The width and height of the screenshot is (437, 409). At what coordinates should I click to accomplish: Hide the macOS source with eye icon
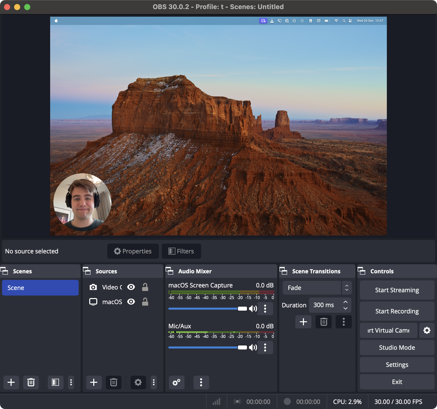point(131,302)
